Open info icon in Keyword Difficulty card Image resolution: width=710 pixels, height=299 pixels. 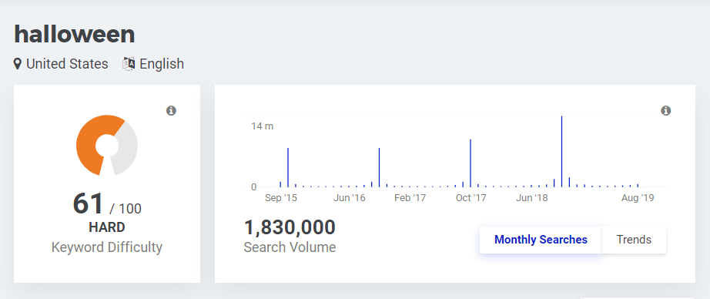pos(171,110)
